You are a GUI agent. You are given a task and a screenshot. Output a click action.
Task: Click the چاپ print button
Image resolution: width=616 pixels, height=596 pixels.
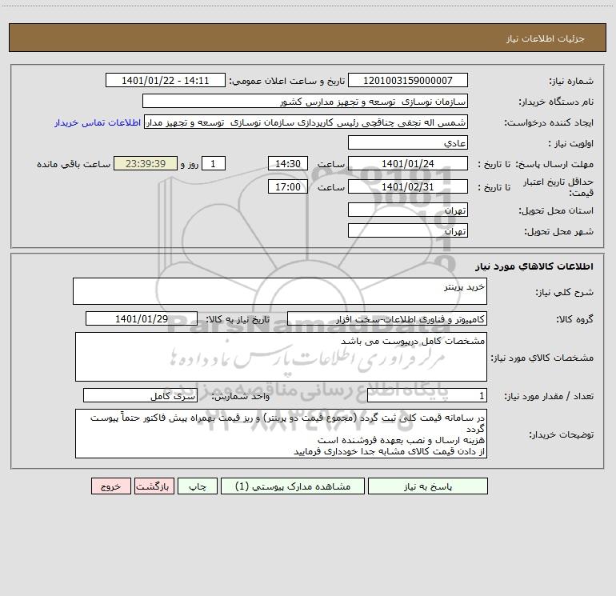coord(198,486)
